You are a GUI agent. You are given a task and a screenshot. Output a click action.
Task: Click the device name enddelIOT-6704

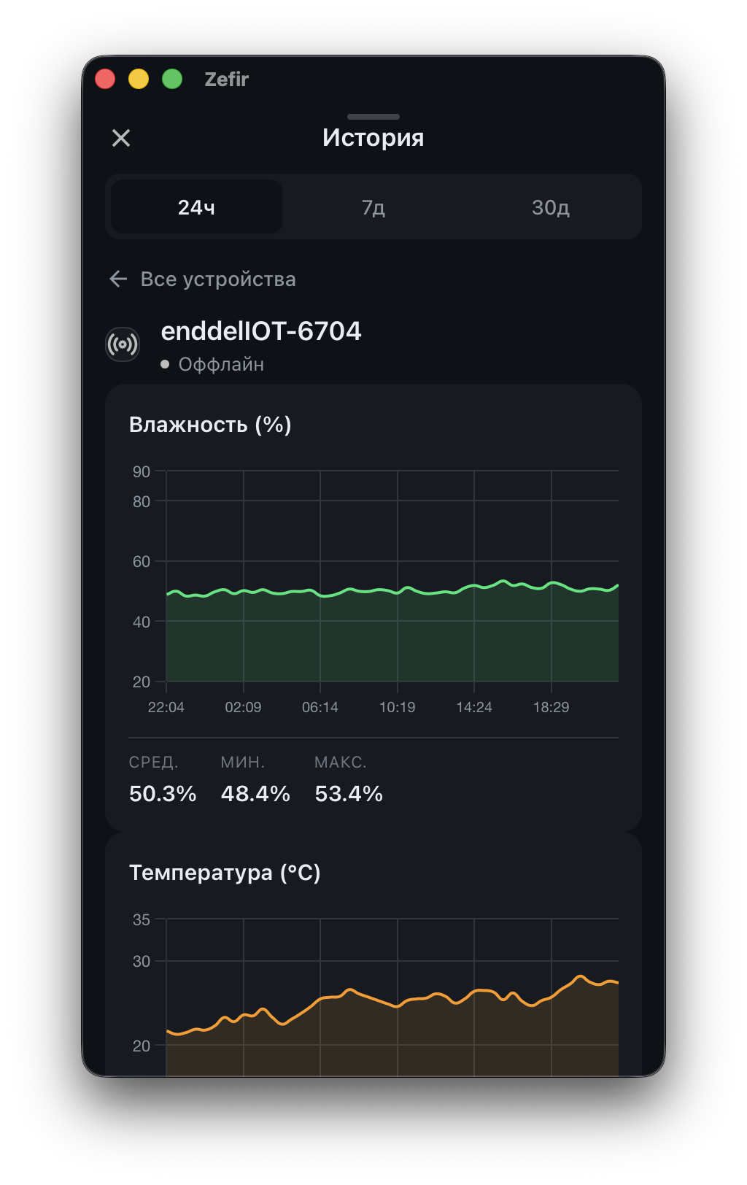[x=262, y=331]
